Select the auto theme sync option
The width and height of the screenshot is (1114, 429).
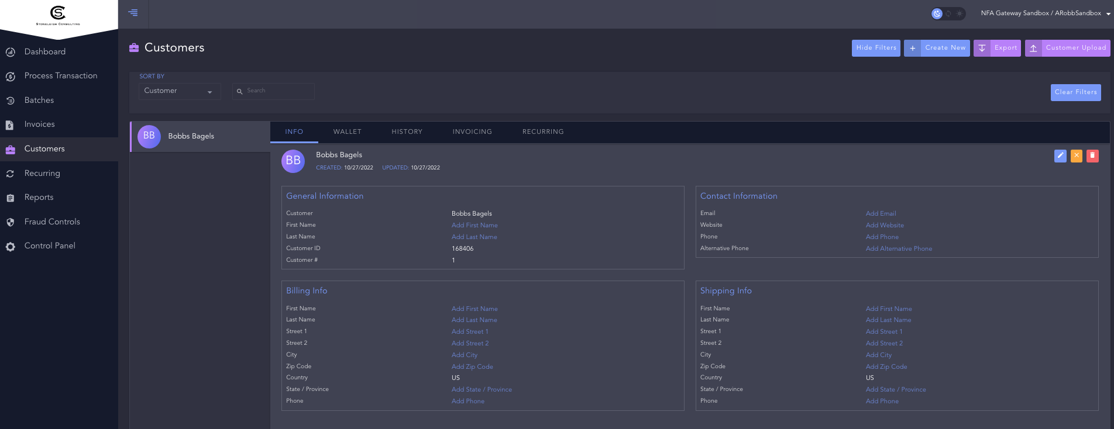(949, 13)
